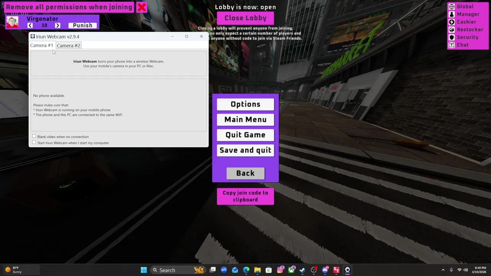Open Discord from the taskbar

pyautogui.click(x=325, y=270)
